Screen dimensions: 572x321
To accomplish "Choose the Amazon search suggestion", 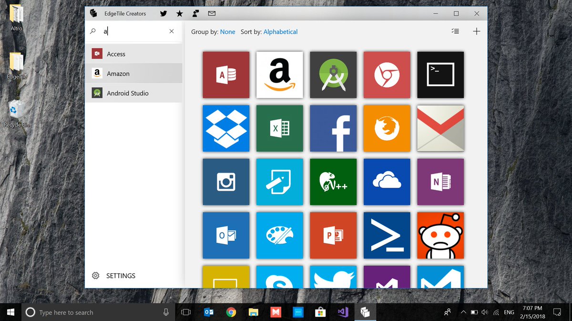I will (x=134, y=73).
